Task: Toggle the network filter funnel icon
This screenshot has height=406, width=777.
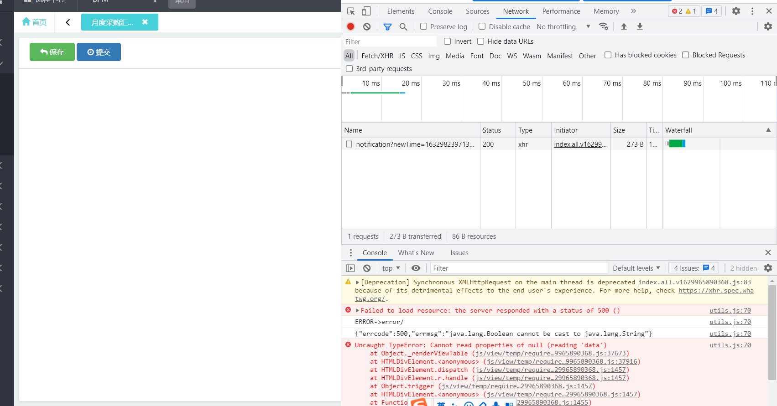Action: click(387, 27)
